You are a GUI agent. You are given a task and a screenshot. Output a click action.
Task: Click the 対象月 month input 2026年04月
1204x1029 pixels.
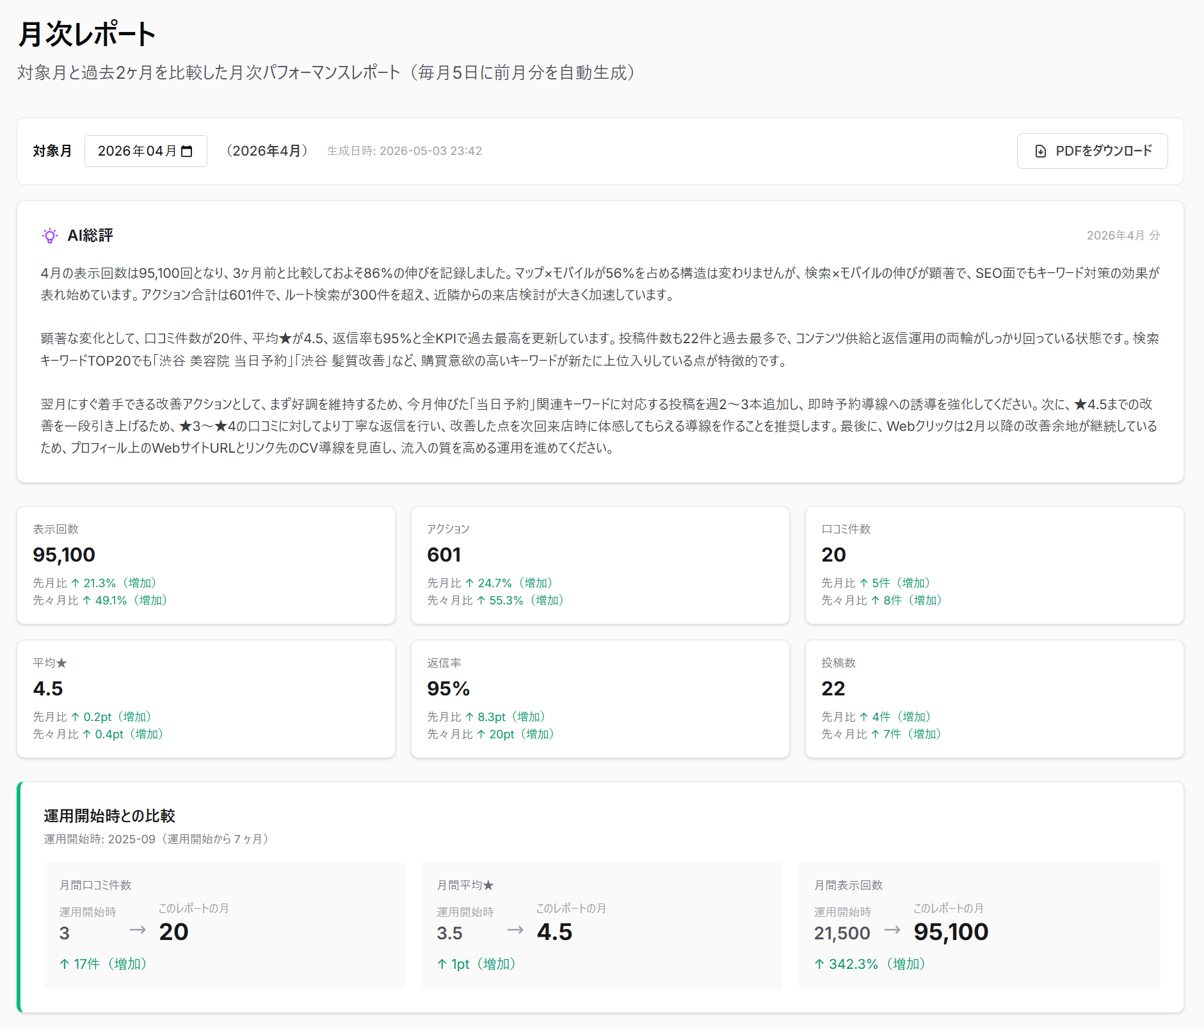click(x=146, y=151)
